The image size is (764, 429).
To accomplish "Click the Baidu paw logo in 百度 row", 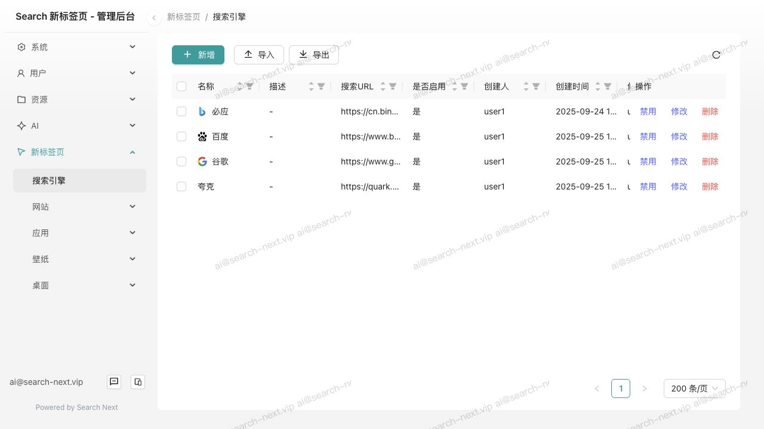I will (202, 136).
